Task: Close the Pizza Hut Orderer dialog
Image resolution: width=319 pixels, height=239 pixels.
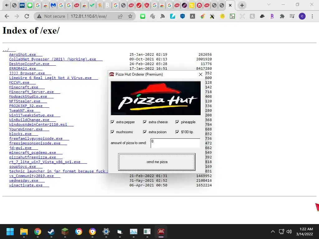Action: click(x=200, y=74)
